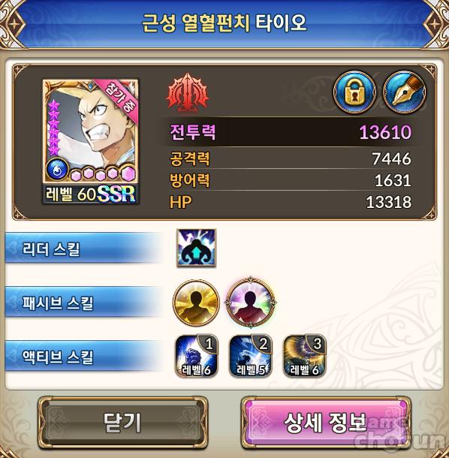Viewport: 449px width, 458px height.
Task: Select the 공격력 7446 stat row
Action: 291,158
